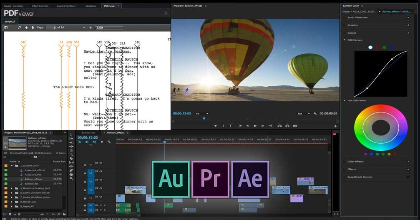420x220 pixels.
Task: Collapse the 1_Lumetri Color bin
Action: (x=12, y=166)
